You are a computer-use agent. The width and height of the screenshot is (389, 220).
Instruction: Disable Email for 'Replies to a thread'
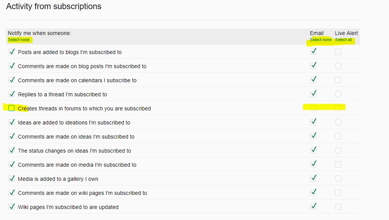[313, 94]
